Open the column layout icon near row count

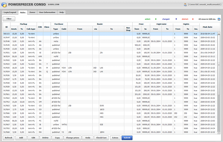[x=219, y=19]
